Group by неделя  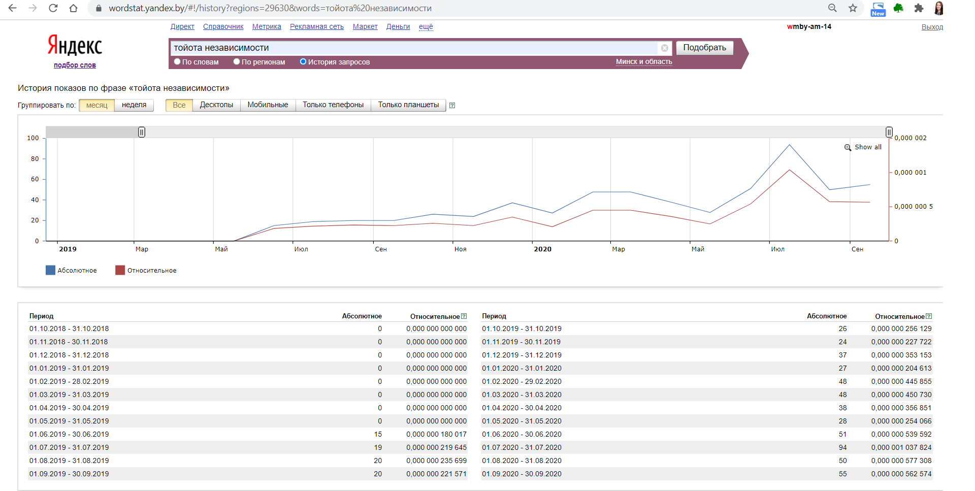click(x=134, y=105)
